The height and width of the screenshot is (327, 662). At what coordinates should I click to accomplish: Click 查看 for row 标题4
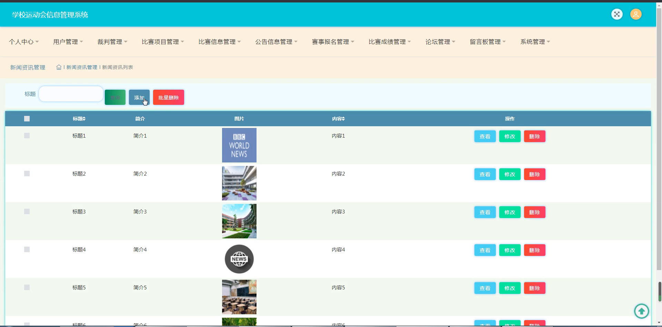click(x=485, y=250)
